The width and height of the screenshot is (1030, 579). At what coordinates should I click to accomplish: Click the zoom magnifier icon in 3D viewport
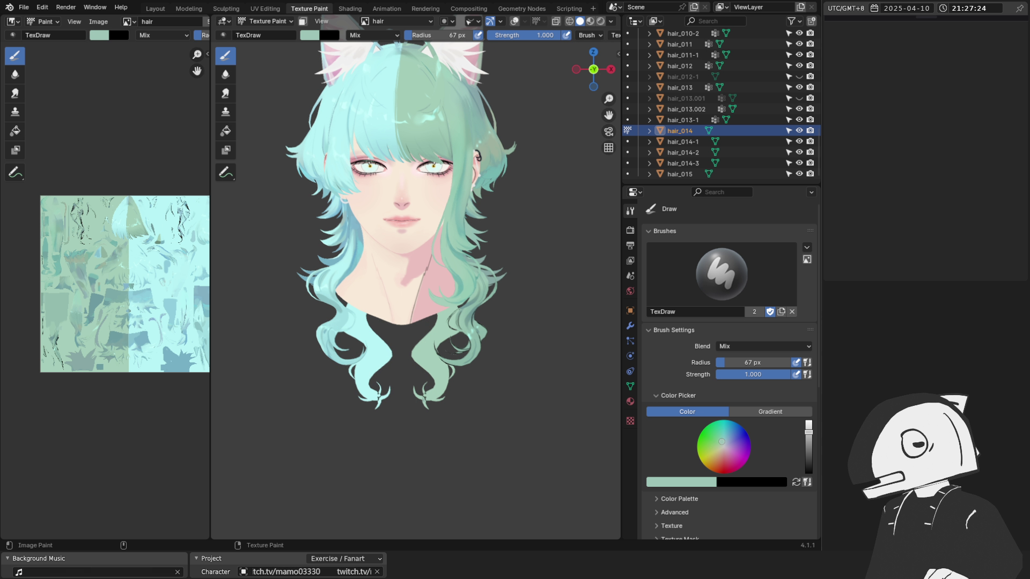(608, 99)
